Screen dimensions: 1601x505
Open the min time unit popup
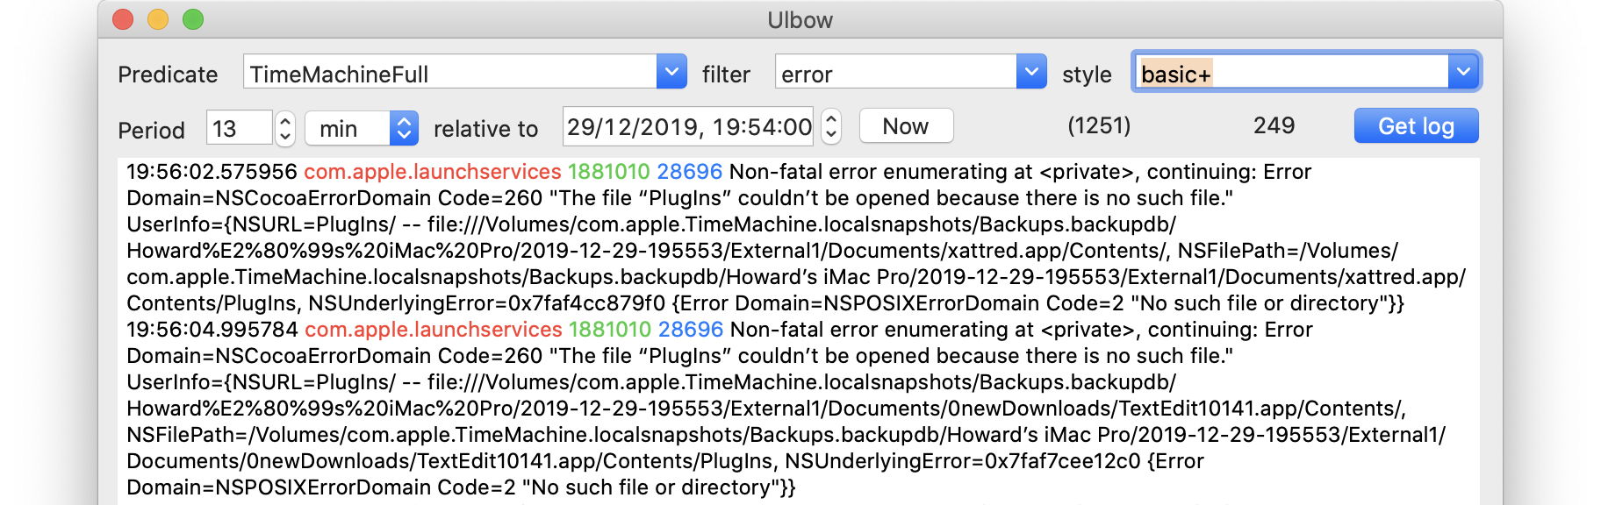pos(361,128)
